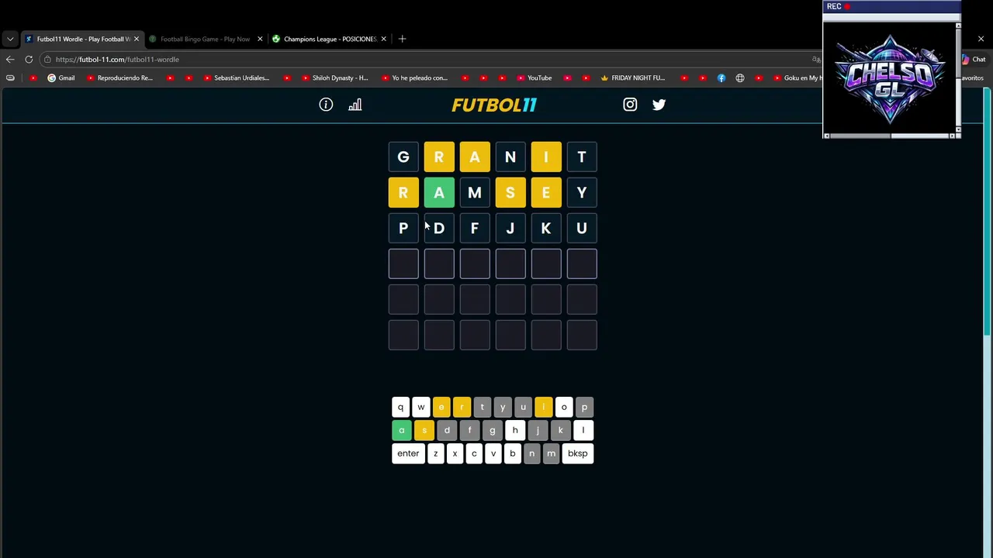Image resolution: width=993 pixels, height=558 pixels.
Task: Tap the b key
Action: (x=512, y=453)
